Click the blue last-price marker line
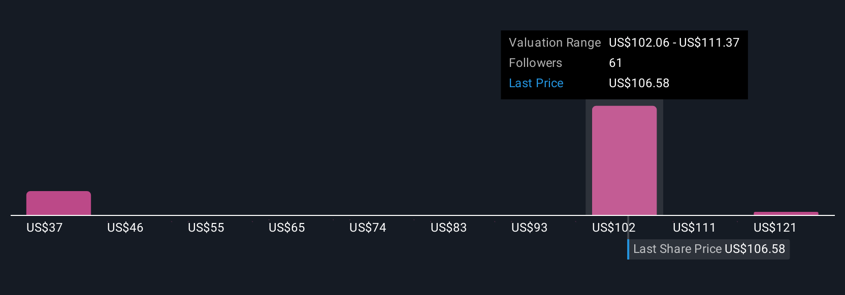 (x=628, y=249)
